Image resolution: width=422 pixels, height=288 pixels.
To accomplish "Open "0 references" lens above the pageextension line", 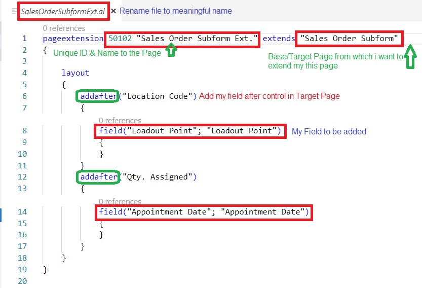I will point(64,28).
